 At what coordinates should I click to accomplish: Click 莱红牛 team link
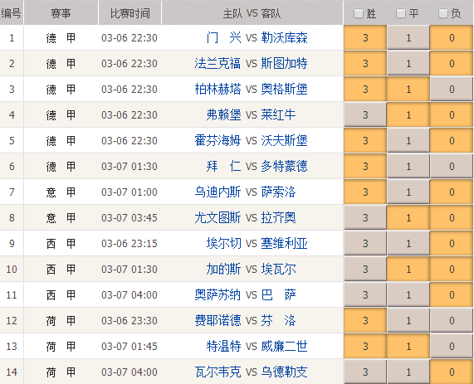(278, 115)
